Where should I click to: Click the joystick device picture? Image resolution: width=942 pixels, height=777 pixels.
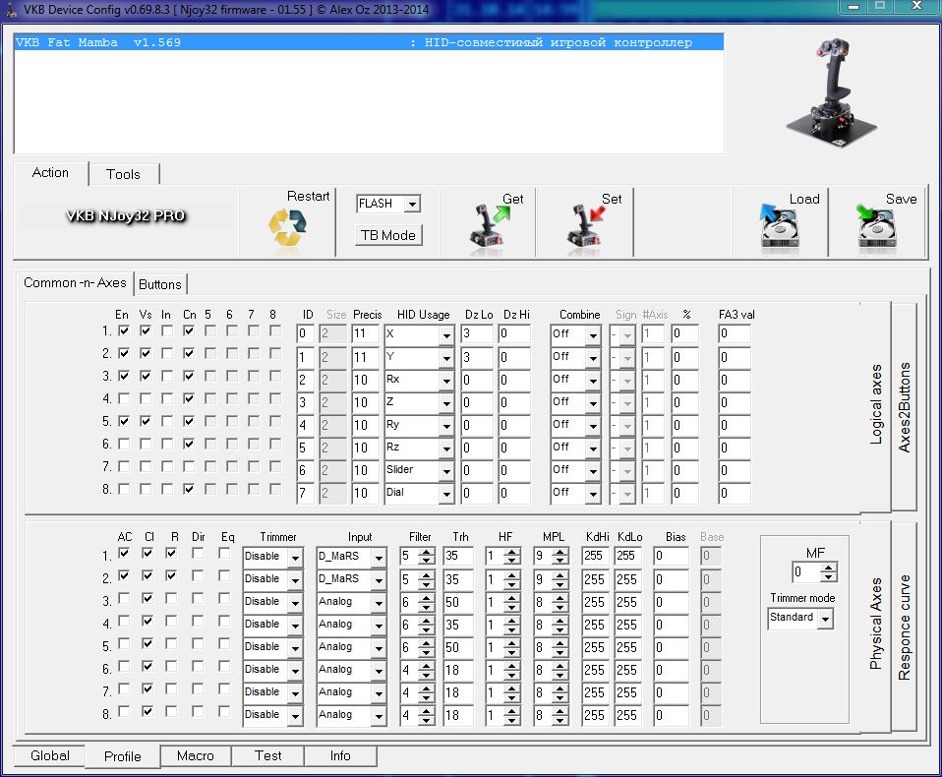point(833,91)
